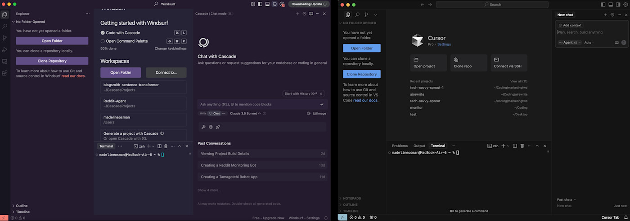Click Clone Repository in Windsurf Explorer
This screenshot has width=630, height=221.
[x=52, y=61]
